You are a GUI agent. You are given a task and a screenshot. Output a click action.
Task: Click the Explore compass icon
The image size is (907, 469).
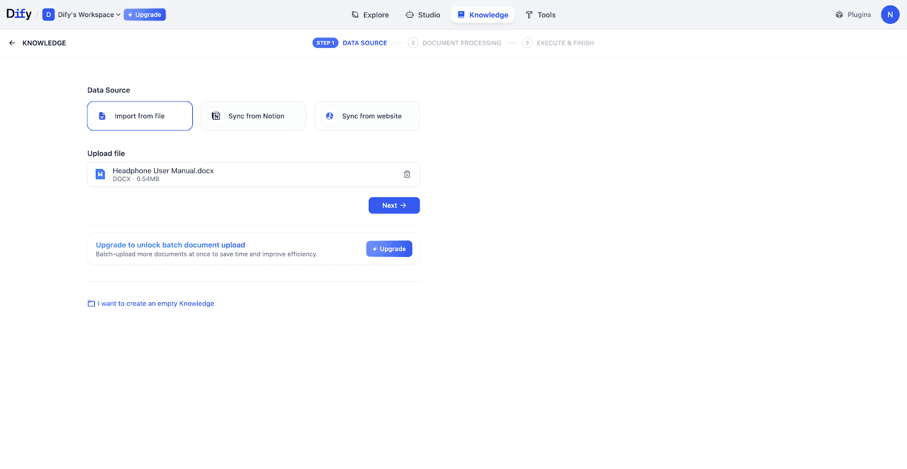pyautogui.click(x=355, y=15)
